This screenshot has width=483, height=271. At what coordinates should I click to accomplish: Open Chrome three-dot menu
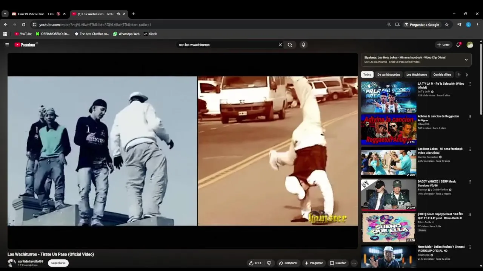pyautogui.click(x=477, y=24)
